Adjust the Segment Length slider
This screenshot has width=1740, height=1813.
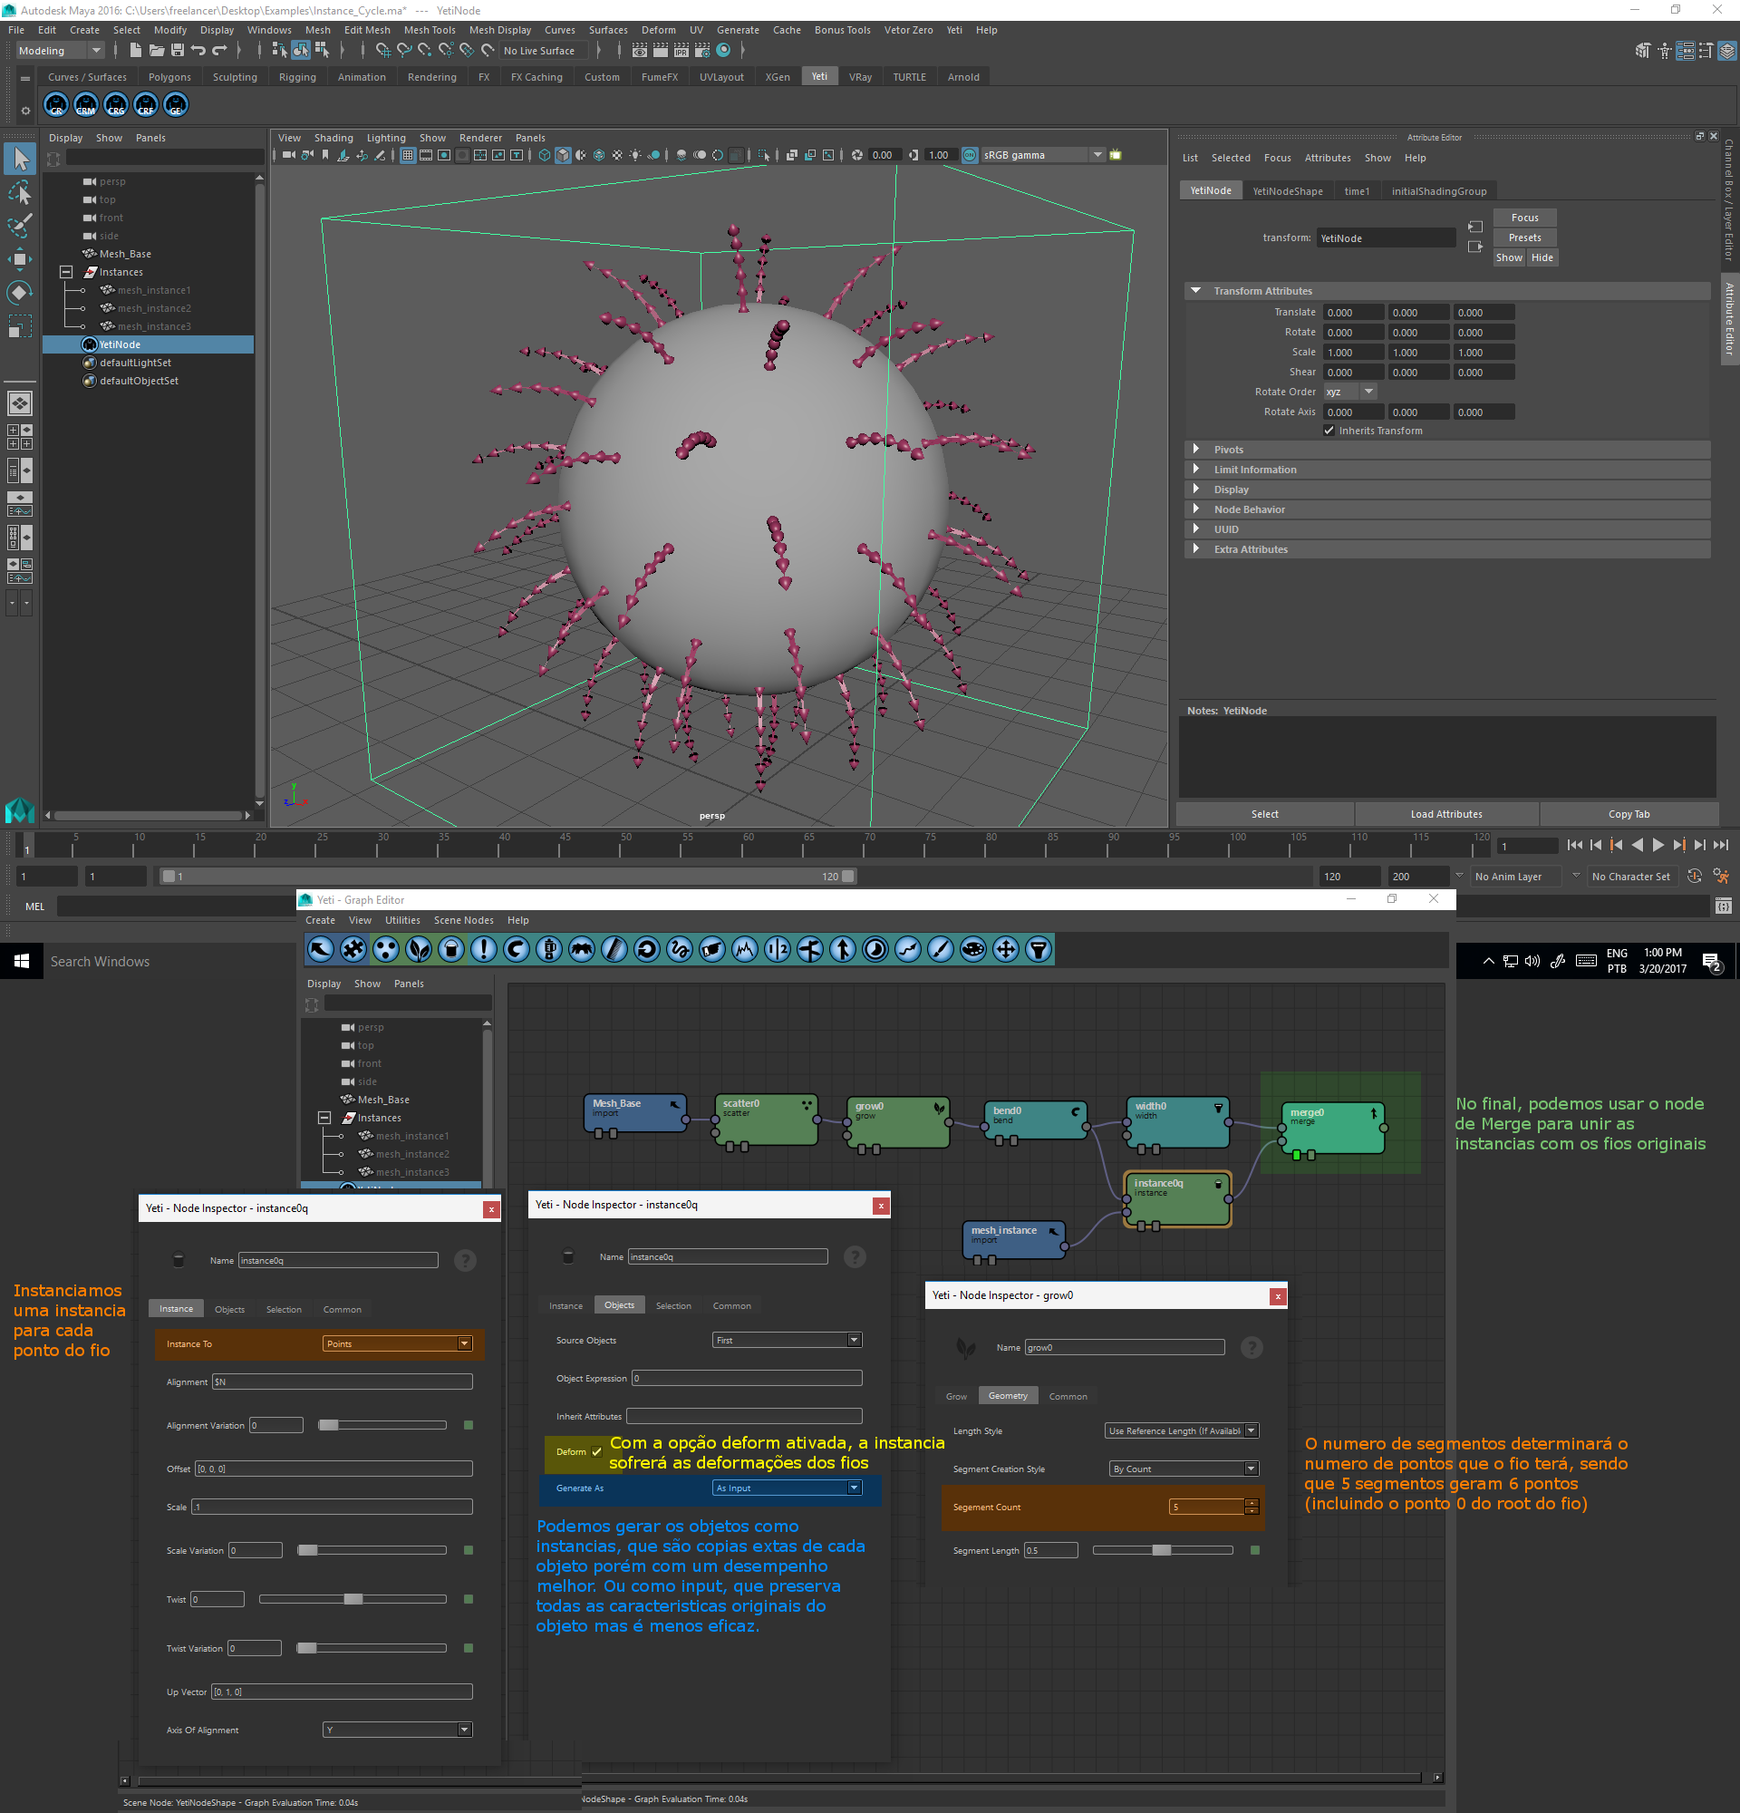(x=1160, y=1550)
